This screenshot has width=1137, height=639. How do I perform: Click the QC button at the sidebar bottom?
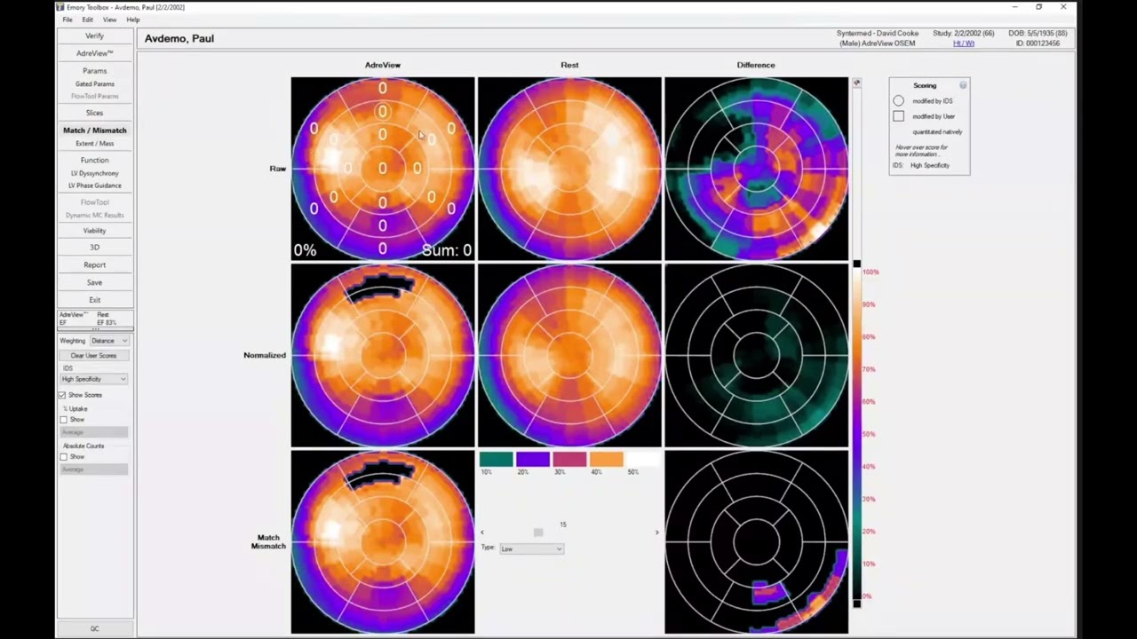point(95,628)
